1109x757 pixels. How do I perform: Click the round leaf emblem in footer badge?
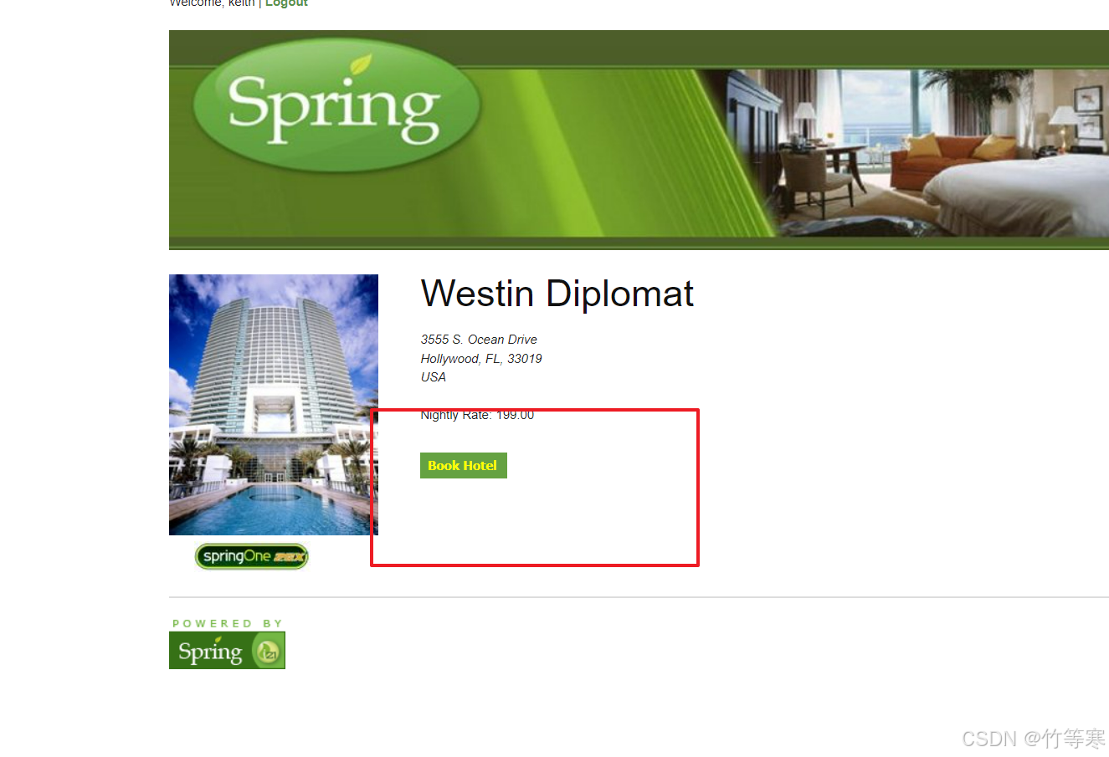[268, 652]
